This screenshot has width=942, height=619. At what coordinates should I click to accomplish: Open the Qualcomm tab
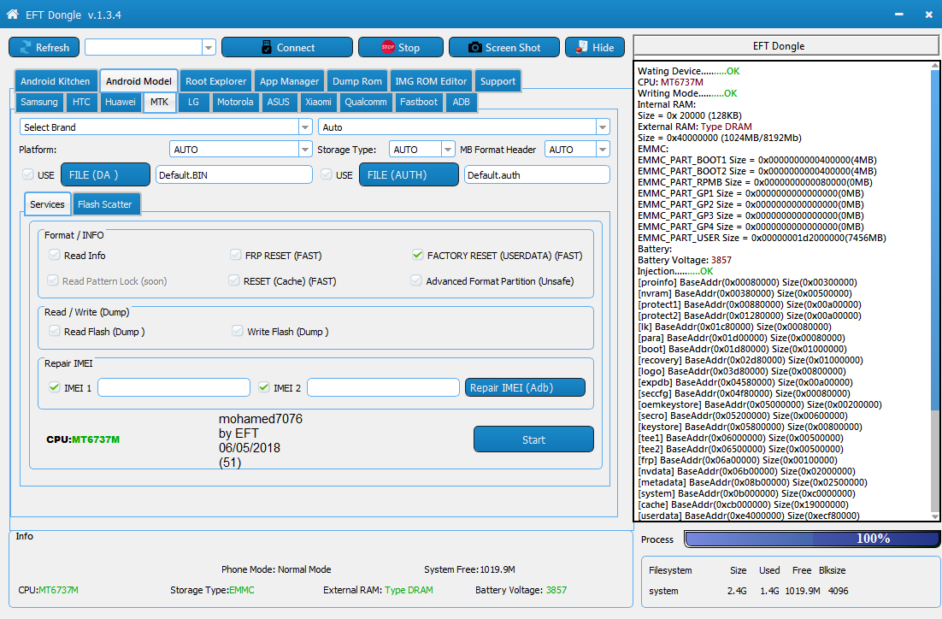366,102
